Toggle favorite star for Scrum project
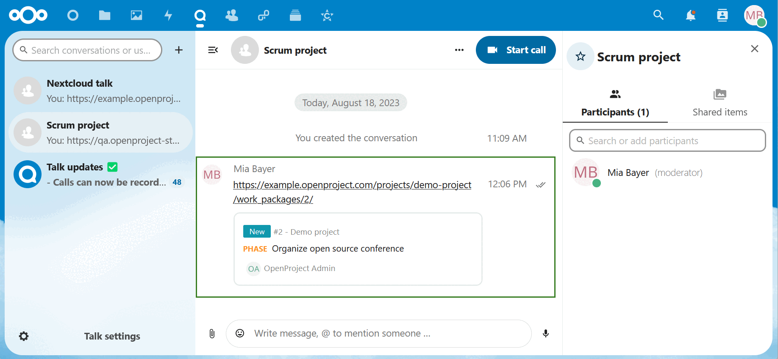The width and height of the screenshot is (778, 359). [x=581, y=56]
